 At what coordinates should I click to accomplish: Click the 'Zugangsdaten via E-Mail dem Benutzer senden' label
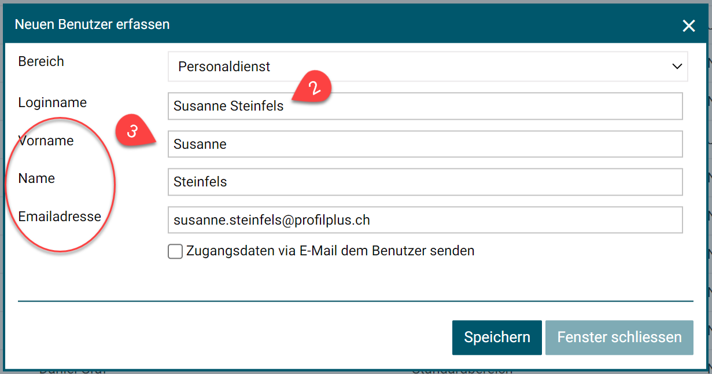pos(330,251)
